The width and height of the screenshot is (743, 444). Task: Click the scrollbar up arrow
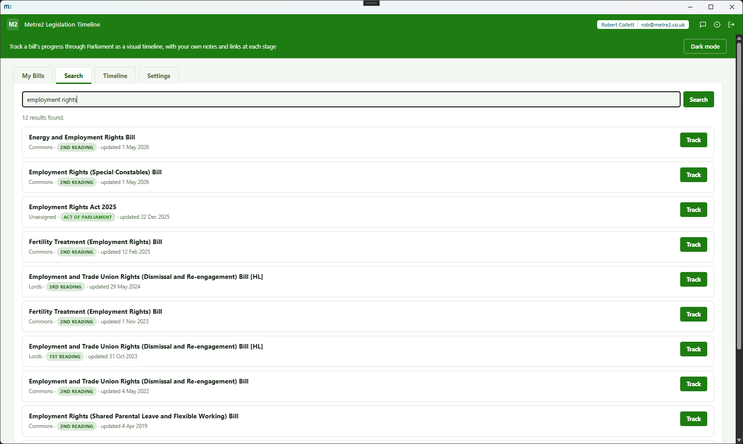(x=739, y=39)
